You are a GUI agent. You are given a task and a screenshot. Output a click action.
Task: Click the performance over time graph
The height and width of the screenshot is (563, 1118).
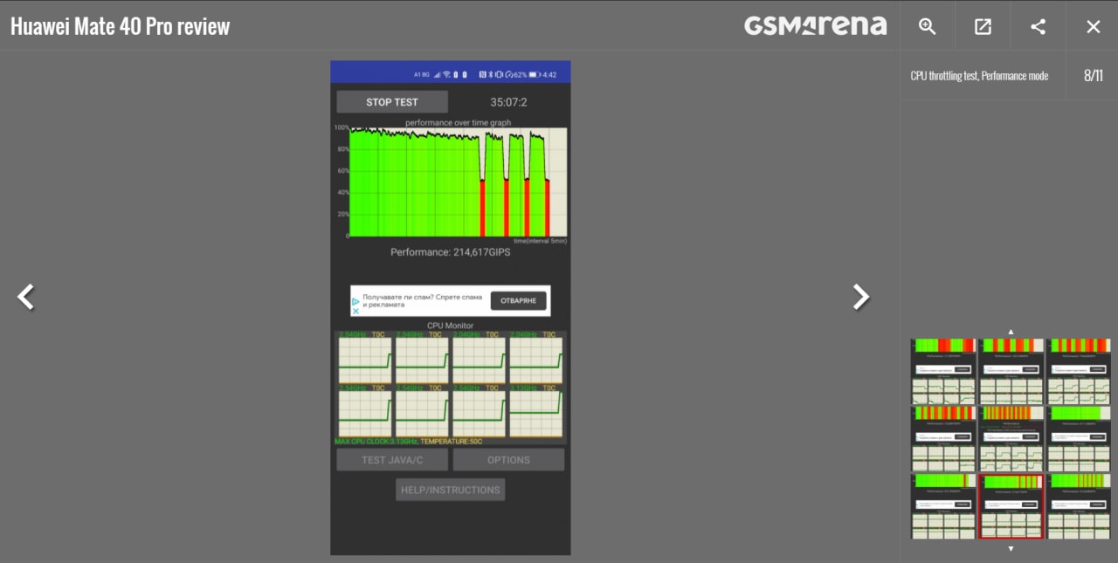tap(458, 182)
